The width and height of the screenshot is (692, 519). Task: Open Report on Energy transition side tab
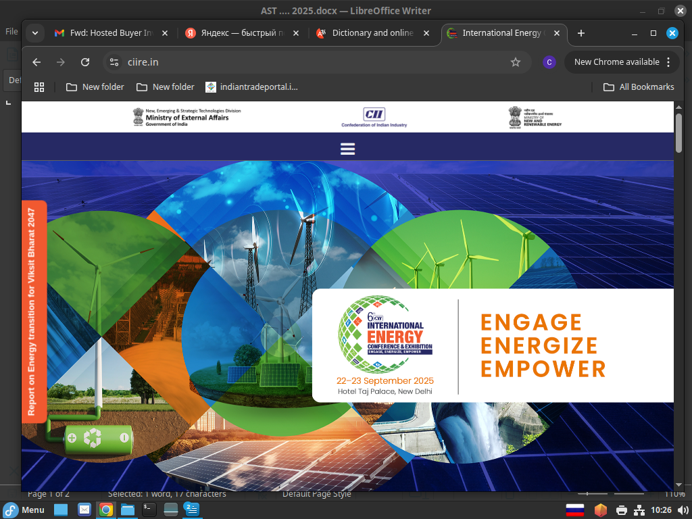tap(34, 312)
